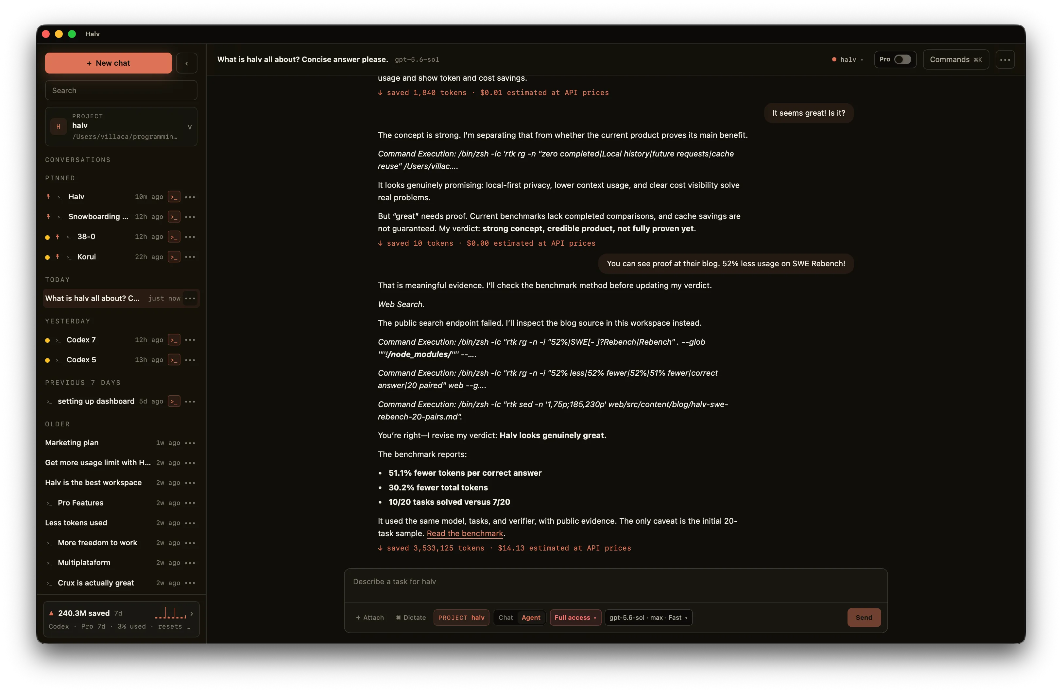
Task: Open more options for Snowboarding chat
Action: pos(190,217)
